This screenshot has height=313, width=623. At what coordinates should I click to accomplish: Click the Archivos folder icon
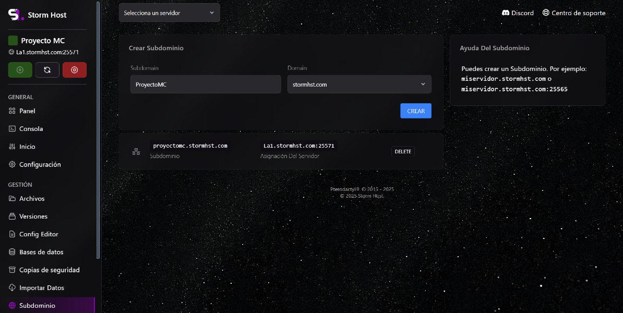coord(13,199)
